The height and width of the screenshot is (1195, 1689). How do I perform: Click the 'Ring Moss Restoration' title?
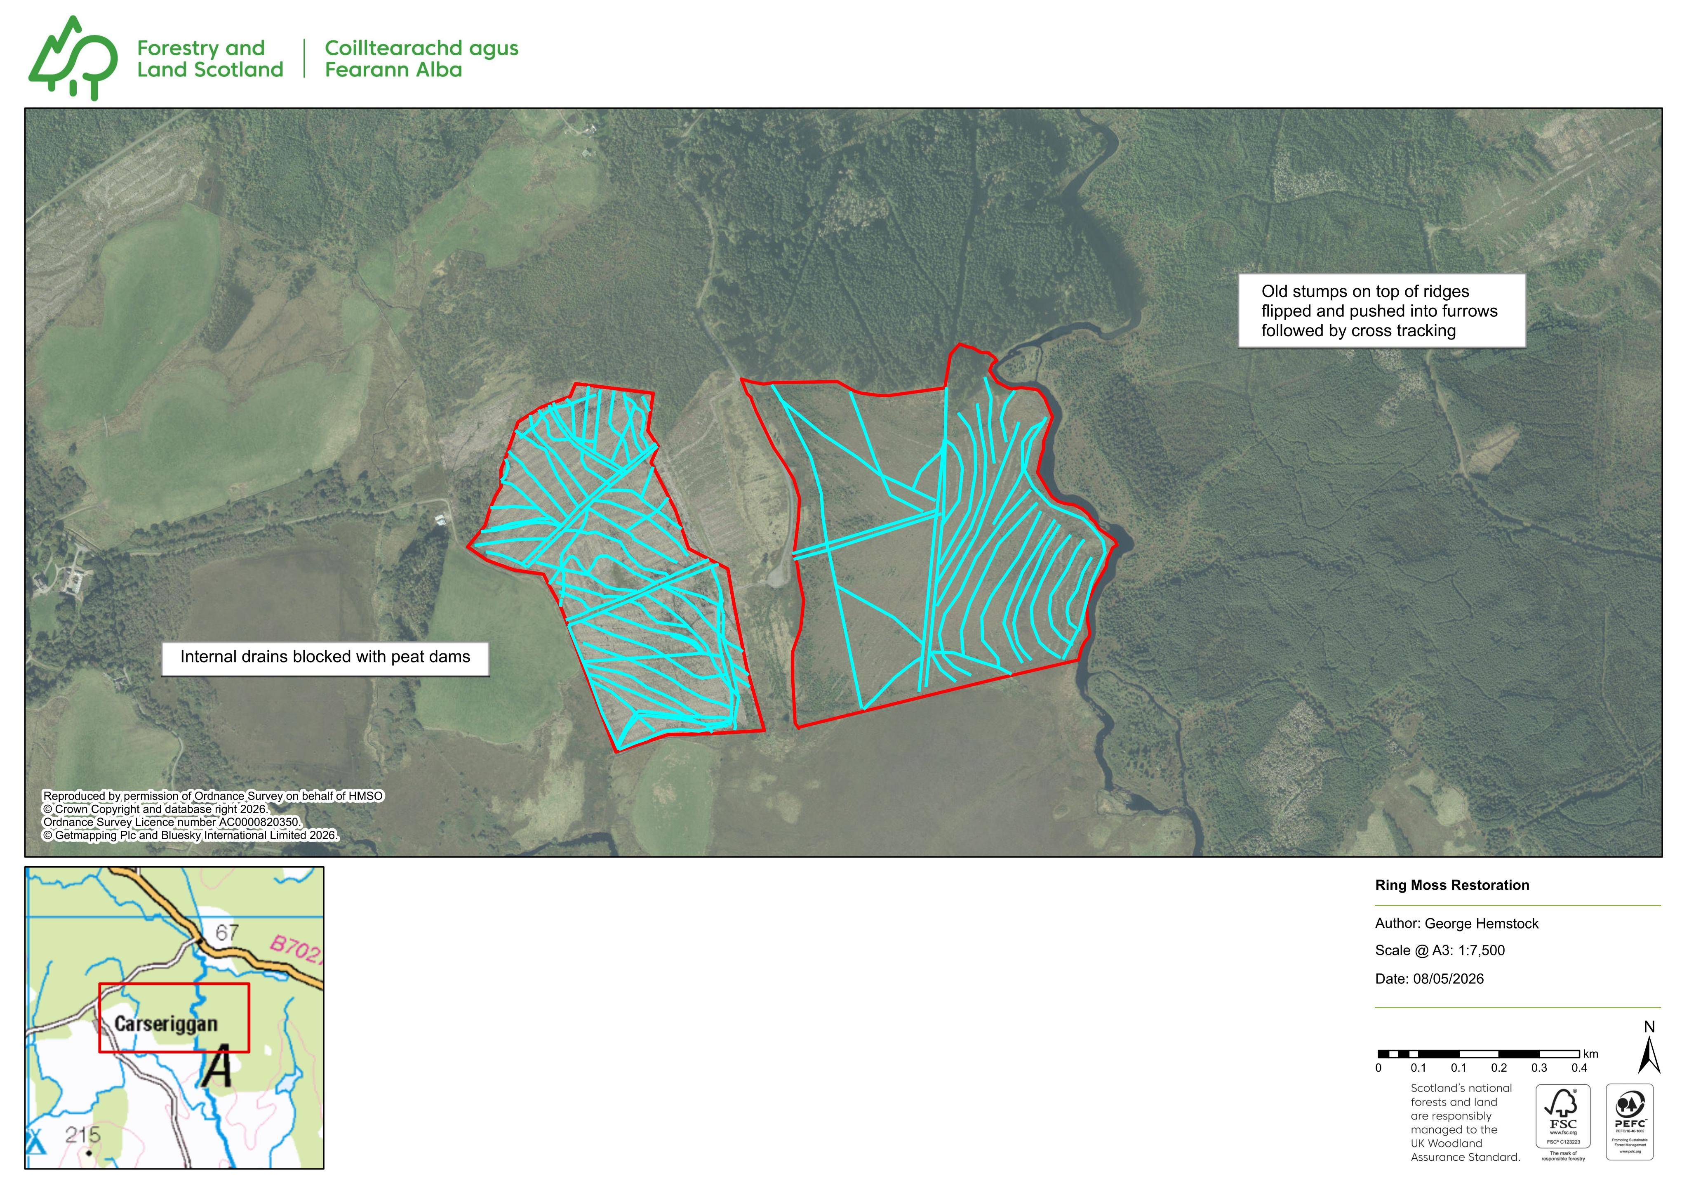coord(1451,885)
